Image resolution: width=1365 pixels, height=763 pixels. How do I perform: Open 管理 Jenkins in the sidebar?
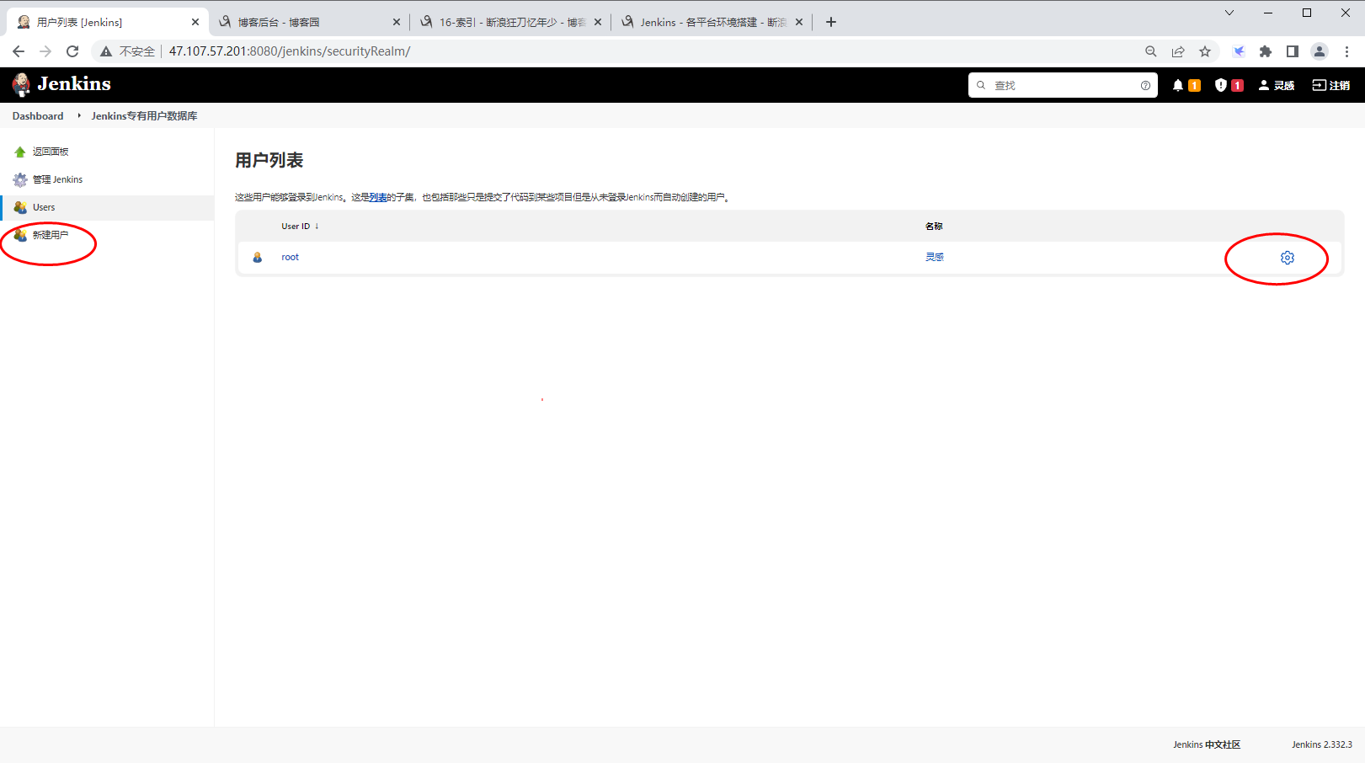(x=57, y=179)
